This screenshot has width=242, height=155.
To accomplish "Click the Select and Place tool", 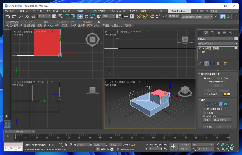I will (x=99, y=16).
